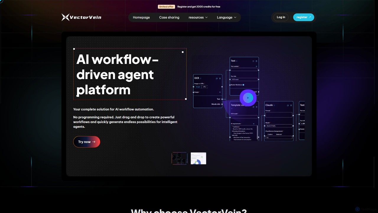Click the OCR node copy icon
Viewport: 378px width, 213px height.
tap(216, 78)
